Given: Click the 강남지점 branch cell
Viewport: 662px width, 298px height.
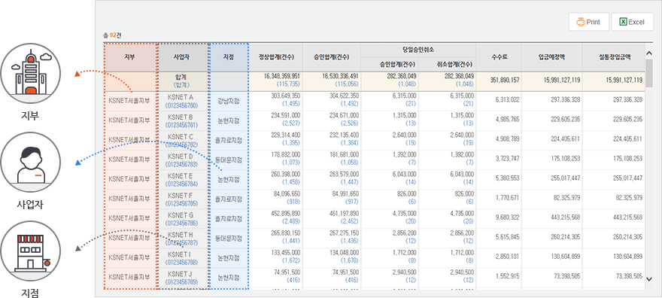Looking at the screenshot, I should point(229,102).
